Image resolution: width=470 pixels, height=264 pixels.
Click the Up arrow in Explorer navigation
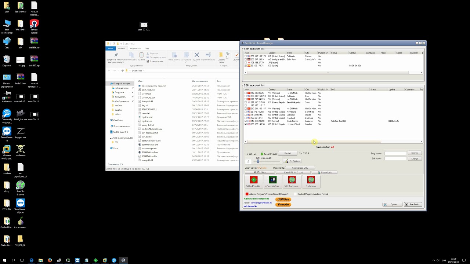point(122,70)
